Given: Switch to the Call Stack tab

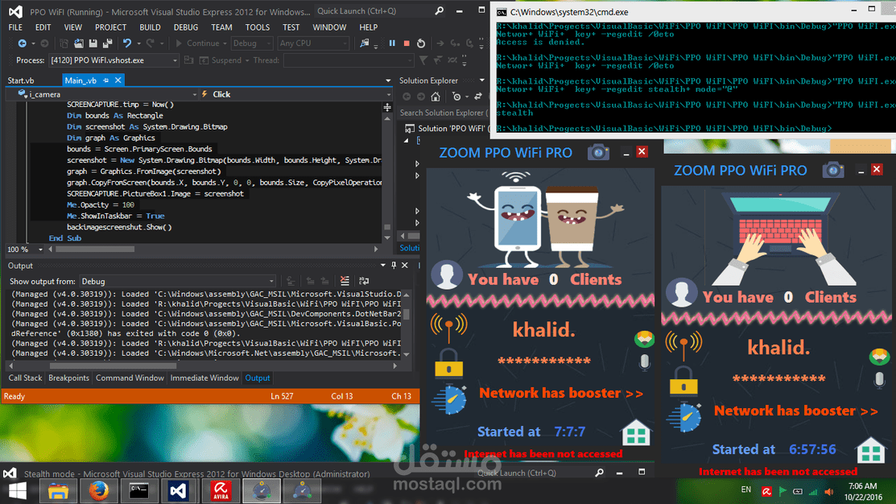Looking at the screenshot, I should point(25,378).
